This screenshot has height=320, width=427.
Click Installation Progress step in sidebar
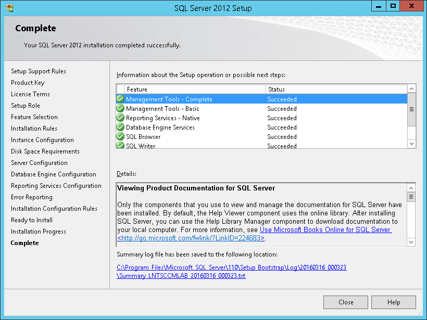click(x=39, y=232)
